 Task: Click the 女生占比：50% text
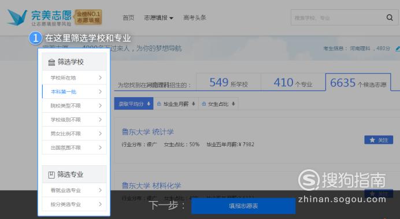[182, 144]
